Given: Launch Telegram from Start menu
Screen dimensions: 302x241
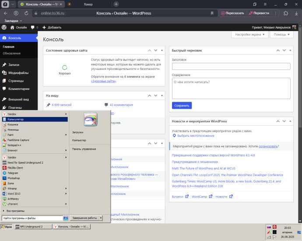Looking at the screenshot, I should click(35, 173).
